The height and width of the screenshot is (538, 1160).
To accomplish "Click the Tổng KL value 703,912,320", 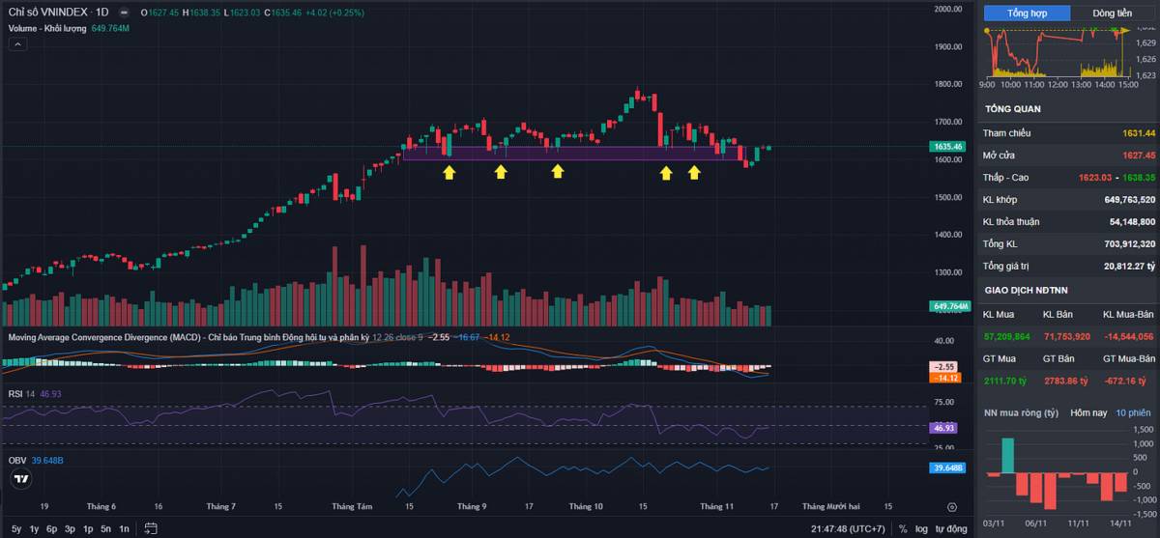I will pyautogui.click(x=1128, y=243).
